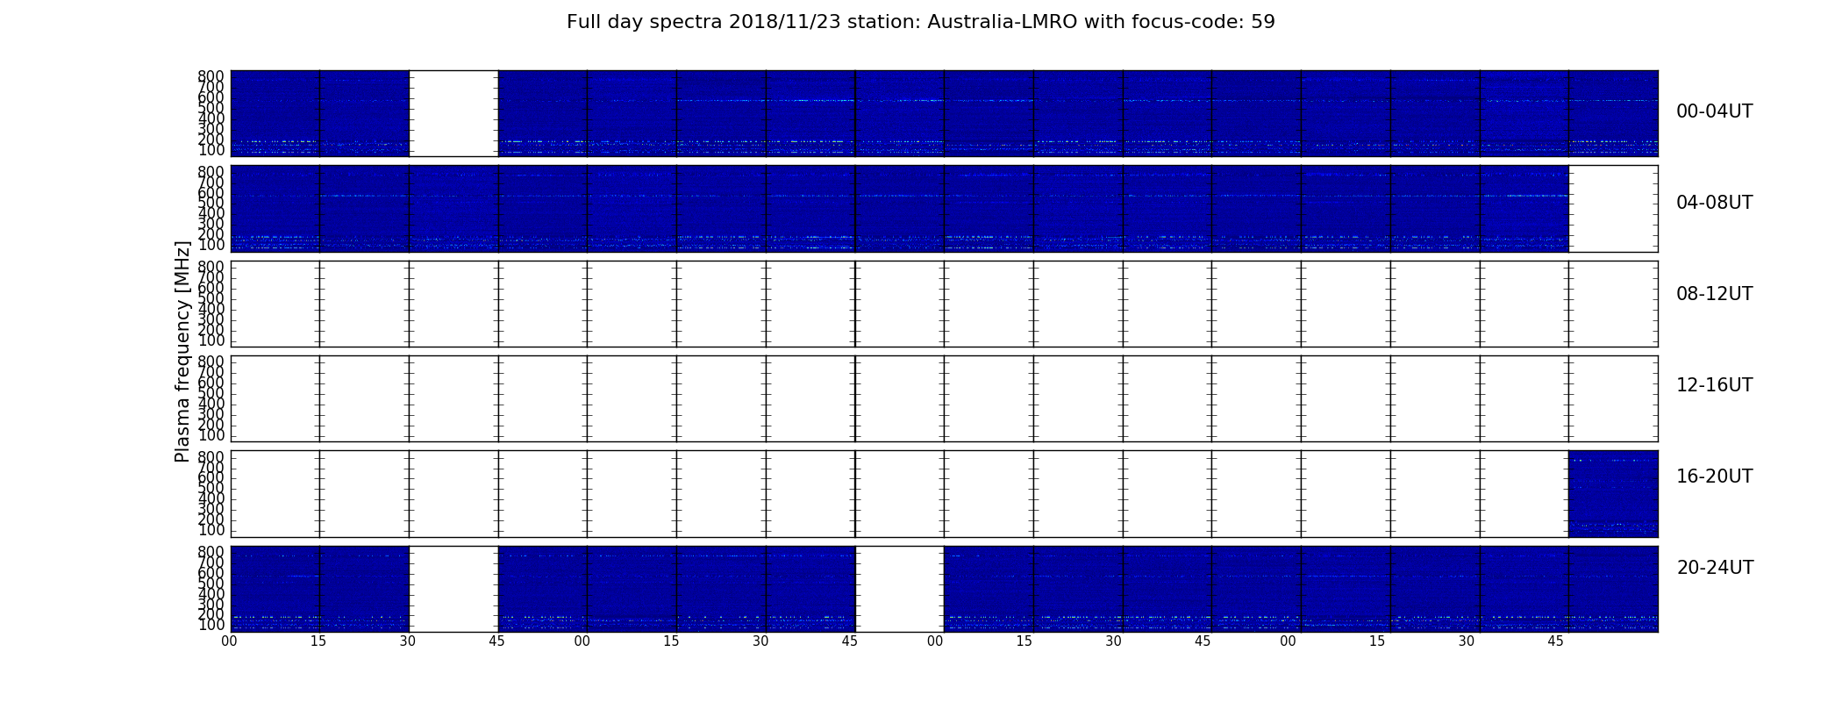Image resolution: width=1842 pixels, height=702 pixels.
Task: Click the "800" tick label of the 16-20UT panel
Action: point(211,456)
